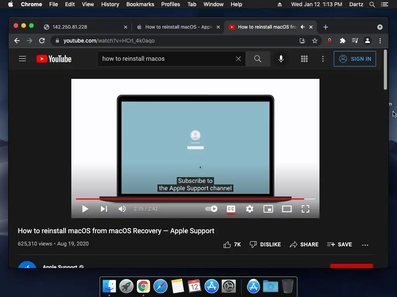Image resolution: width=397 pixels, height=297 pixels.
Task: Open the History menu
Action: [x=110, y=4]
